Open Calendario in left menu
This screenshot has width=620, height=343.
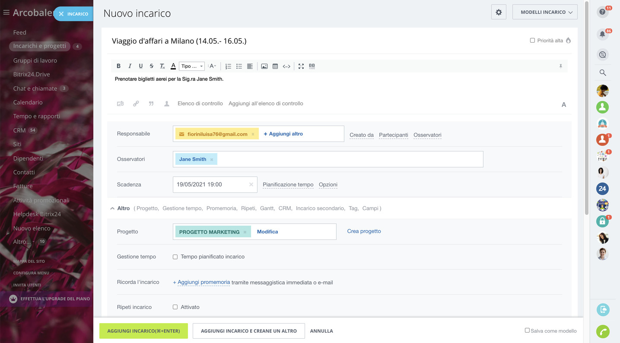(28, 102)
